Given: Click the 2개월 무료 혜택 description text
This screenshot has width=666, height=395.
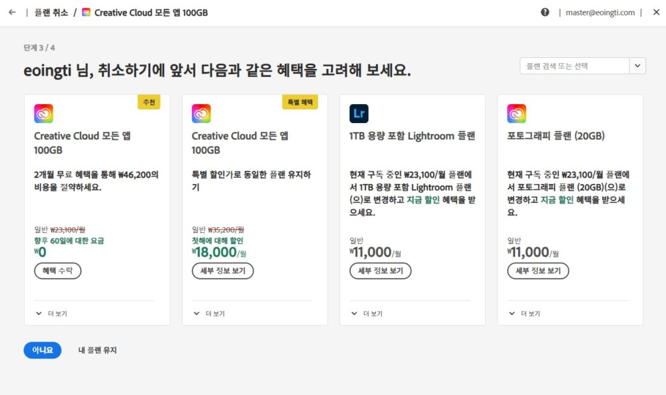Looking at the screenshot, I should 96,181.
